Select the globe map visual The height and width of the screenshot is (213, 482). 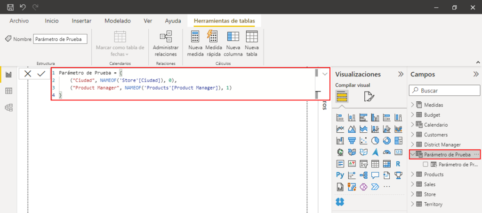340,152
